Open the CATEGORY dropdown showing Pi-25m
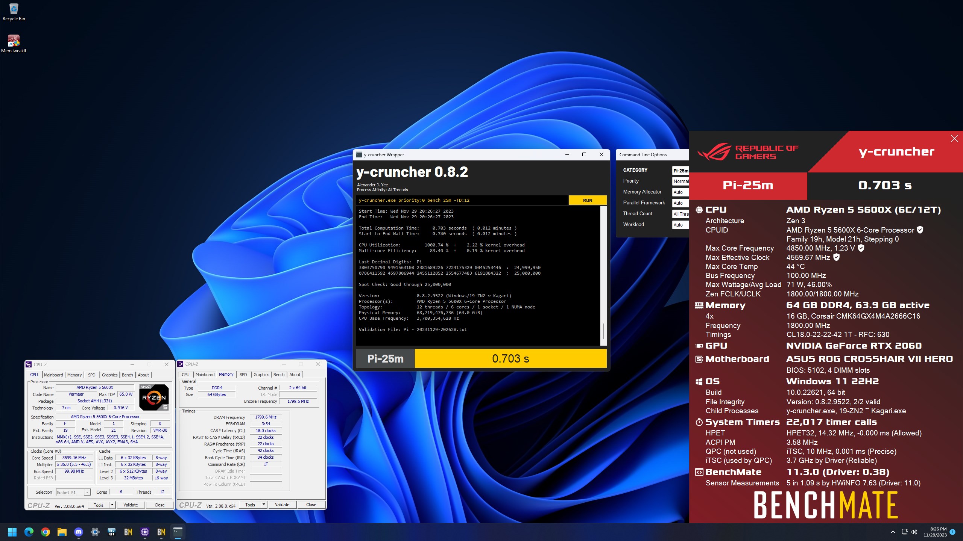963x541 pixels. click(x=680, y=171)
